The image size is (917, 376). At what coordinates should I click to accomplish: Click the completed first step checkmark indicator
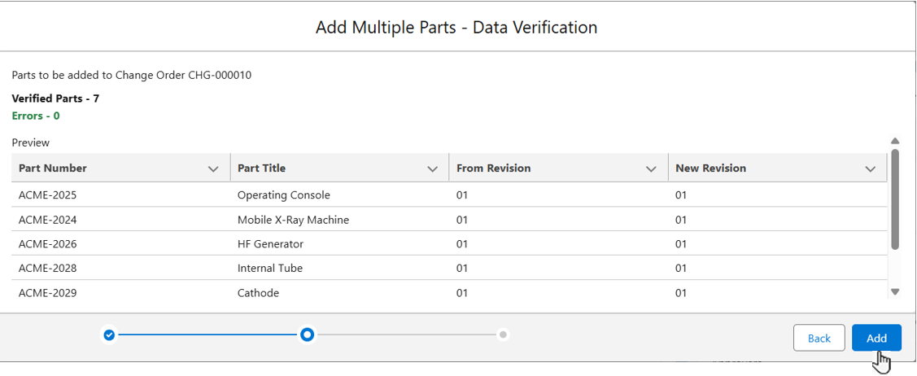[x=109, y=334]
